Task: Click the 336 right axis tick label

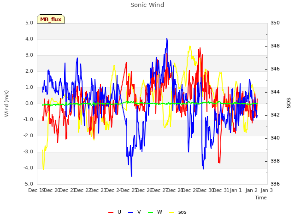Action: (x=275, y=184)
